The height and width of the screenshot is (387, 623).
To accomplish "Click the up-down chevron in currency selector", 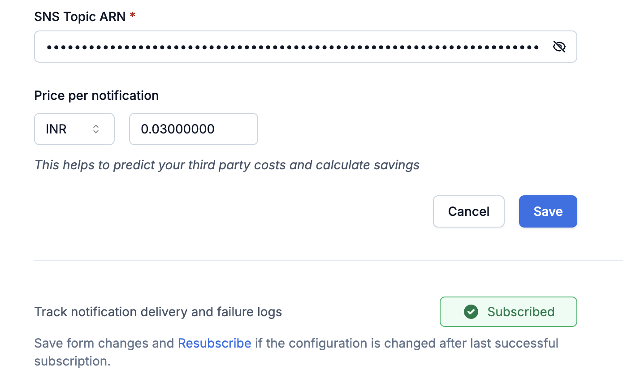I will (96, 129).
